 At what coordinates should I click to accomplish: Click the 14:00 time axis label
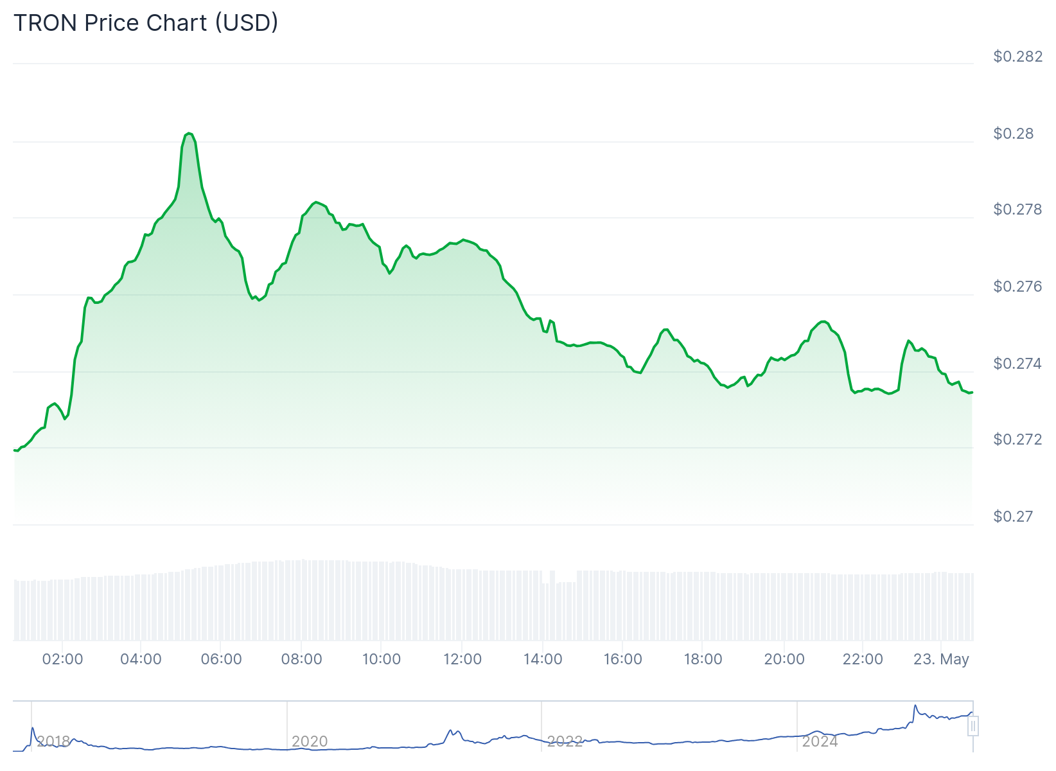[543, 659]
